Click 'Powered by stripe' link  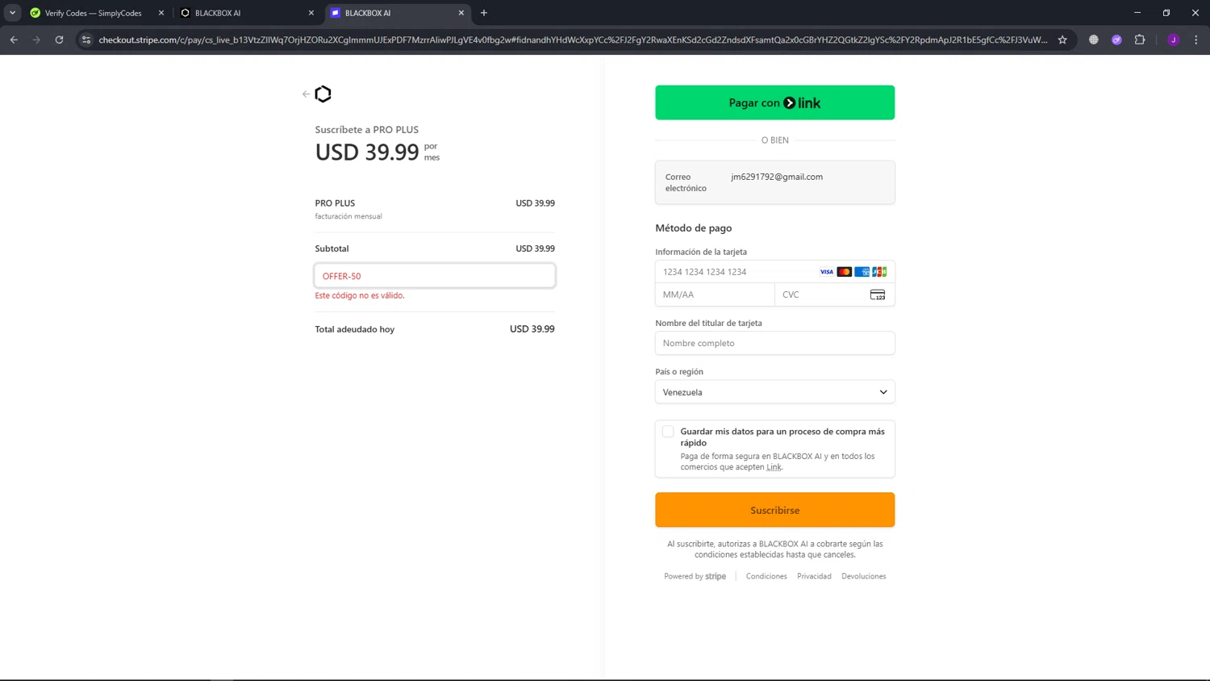point(695,576)
